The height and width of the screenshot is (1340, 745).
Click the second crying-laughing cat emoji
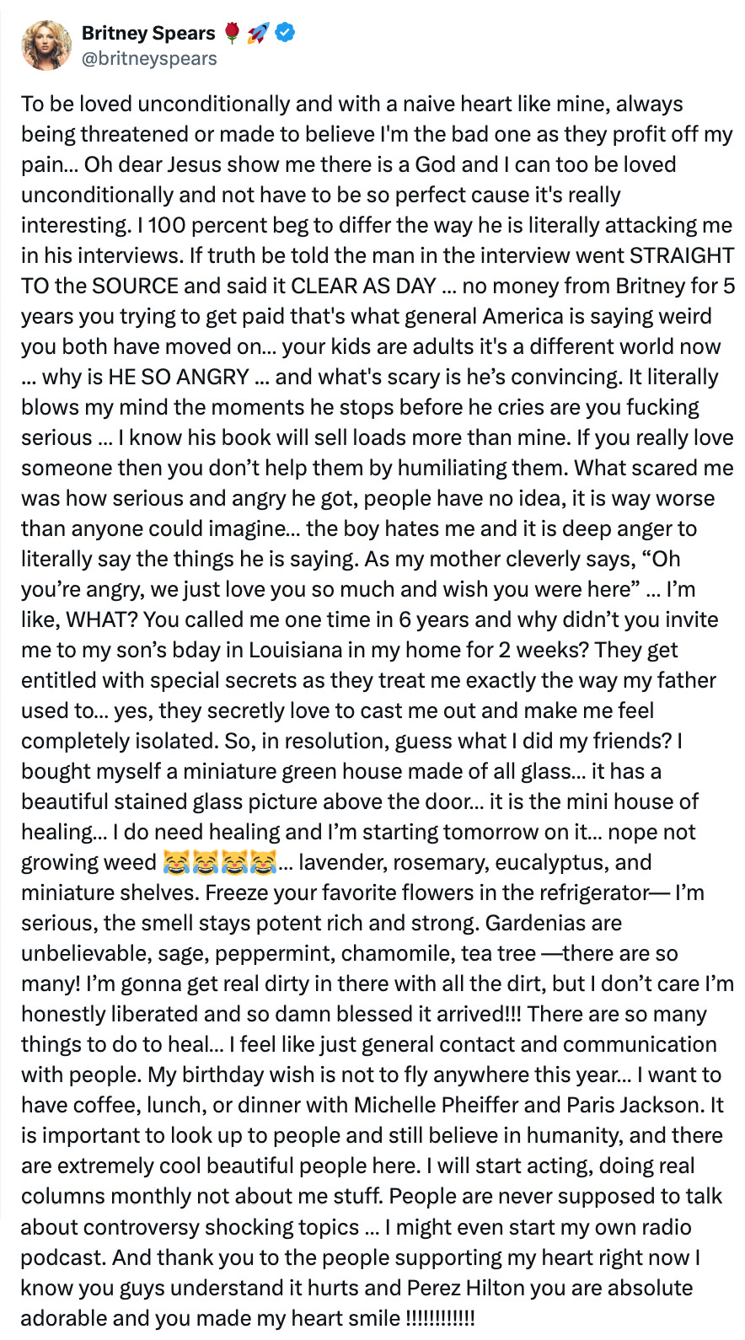pos(206,862)
